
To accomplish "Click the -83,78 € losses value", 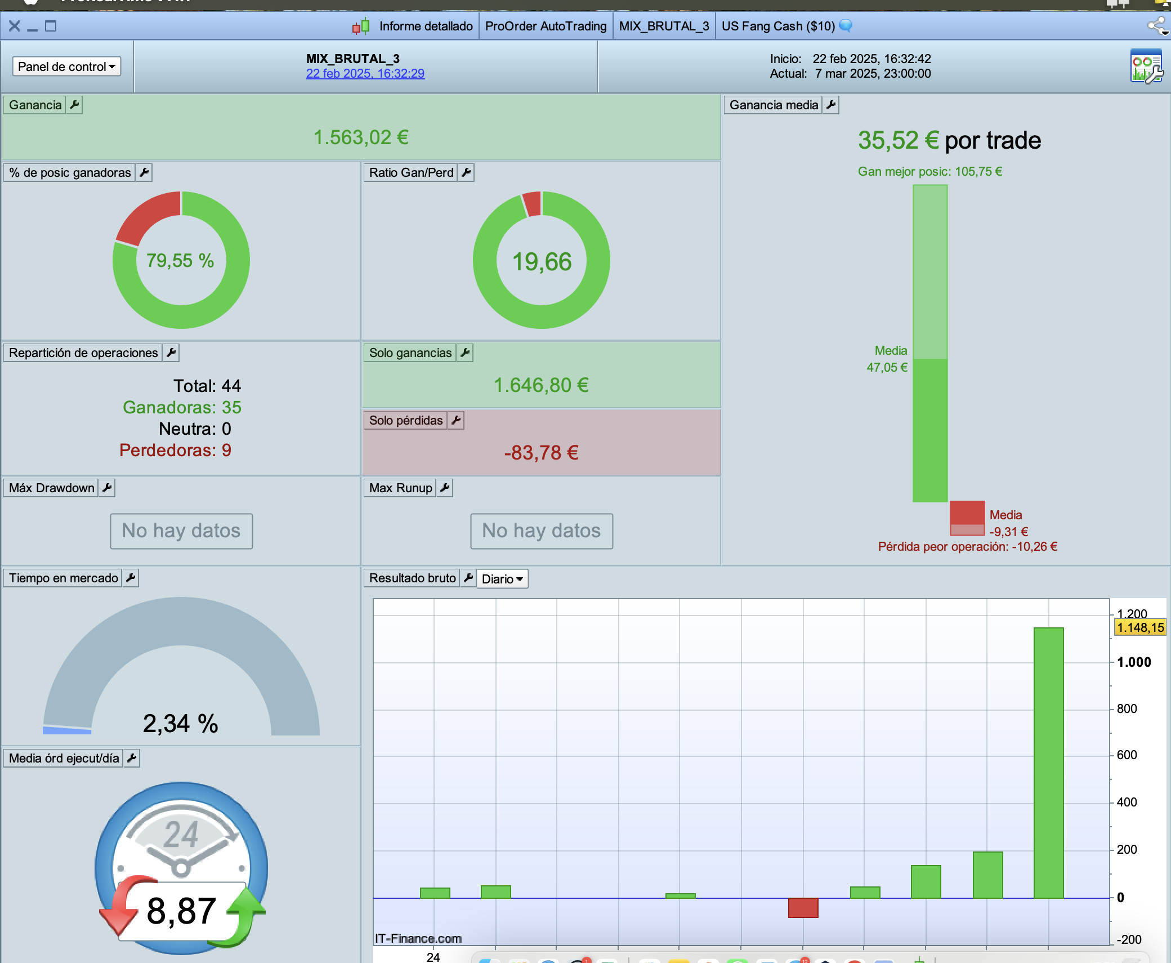I will [x=541, y=453].
